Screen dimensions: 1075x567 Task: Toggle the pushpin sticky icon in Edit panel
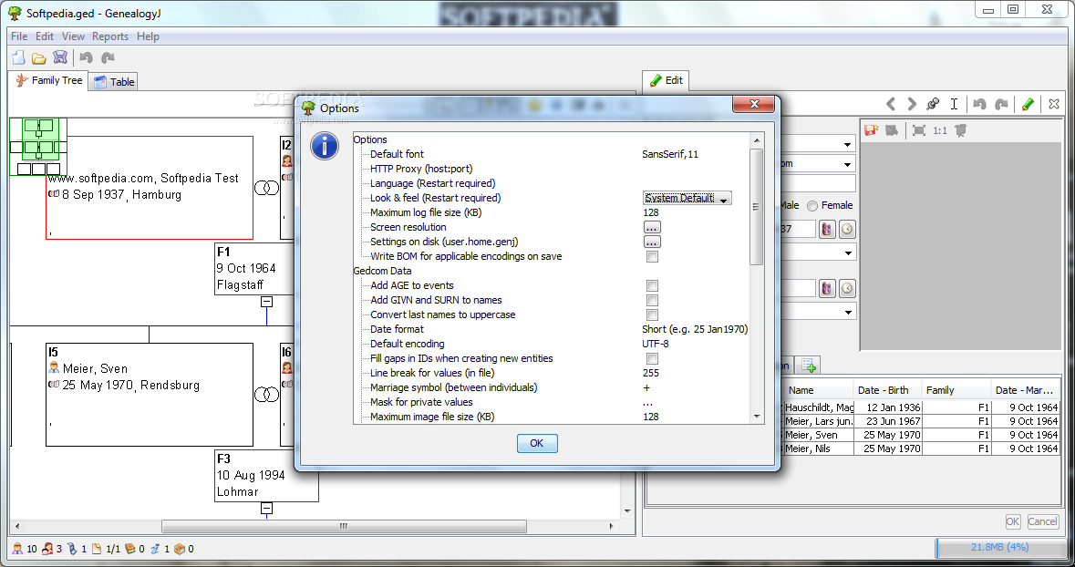click(x=933, y=104)
